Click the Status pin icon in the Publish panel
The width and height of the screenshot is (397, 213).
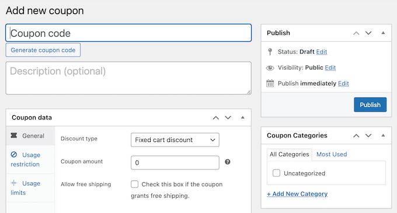point(270,52)
